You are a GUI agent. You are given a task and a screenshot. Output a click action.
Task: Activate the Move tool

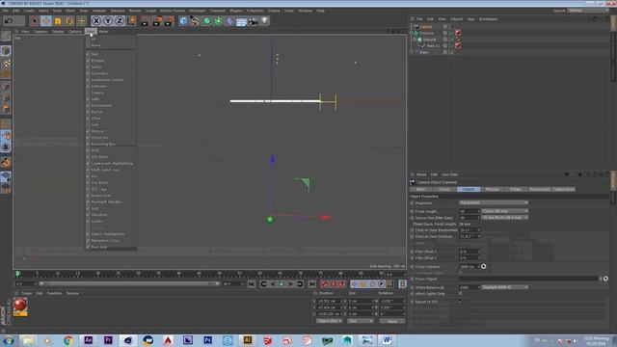coord(46,21)
